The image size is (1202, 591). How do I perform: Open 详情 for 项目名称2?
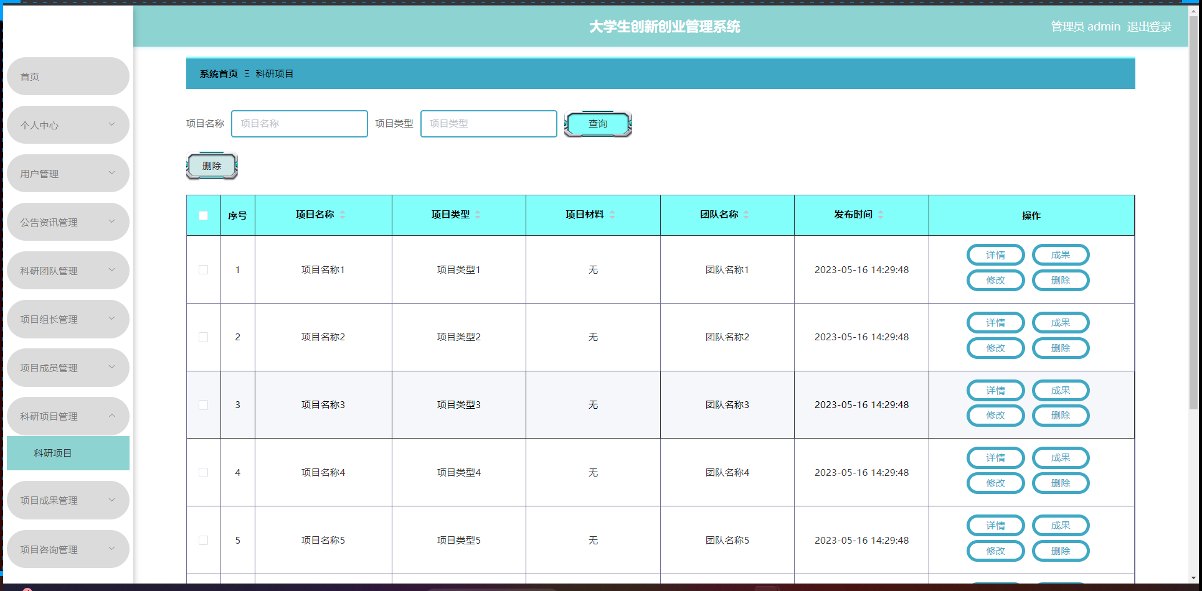(995, 323)
